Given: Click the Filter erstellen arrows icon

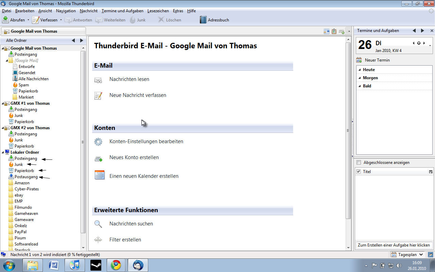Looking at the screenshot, I should pos(98,240).
